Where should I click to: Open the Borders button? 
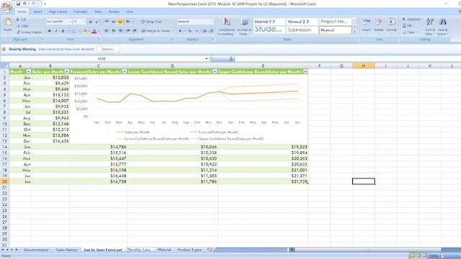coord(73,31)
